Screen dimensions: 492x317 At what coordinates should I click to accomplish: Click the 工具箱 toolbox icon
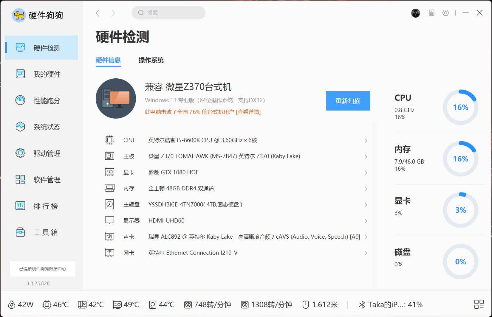click(x=20, y=232)
